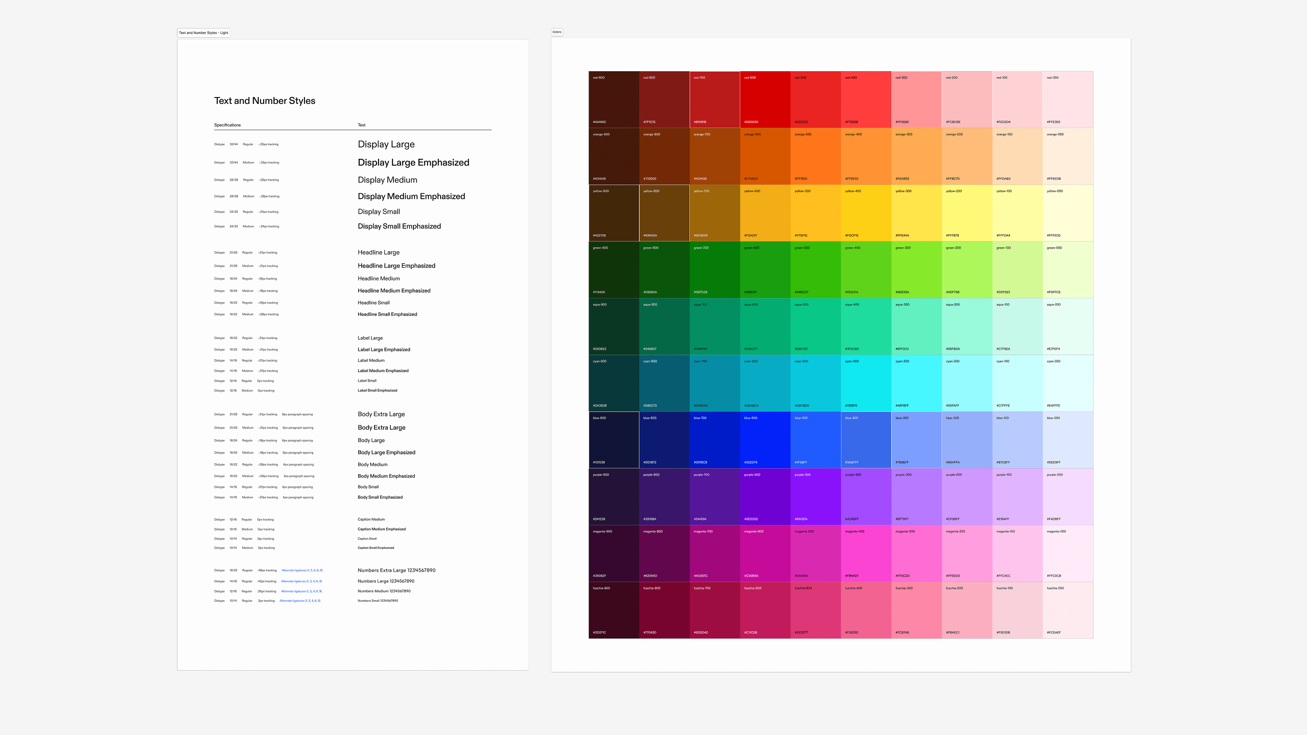
Task: Click the cyan-400 color swatch
Action: coord(865,383)
